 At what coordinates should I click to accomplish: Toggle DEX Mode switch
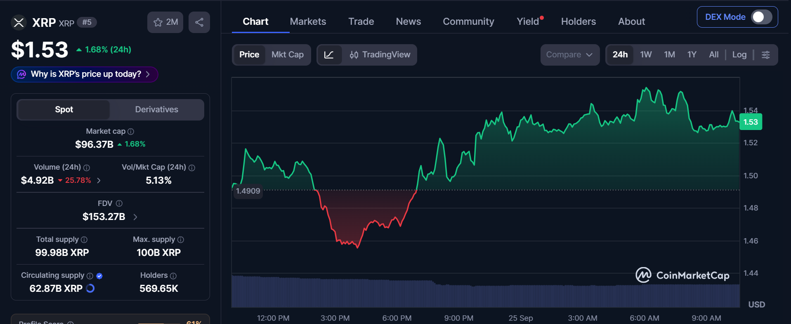point(761,17)
